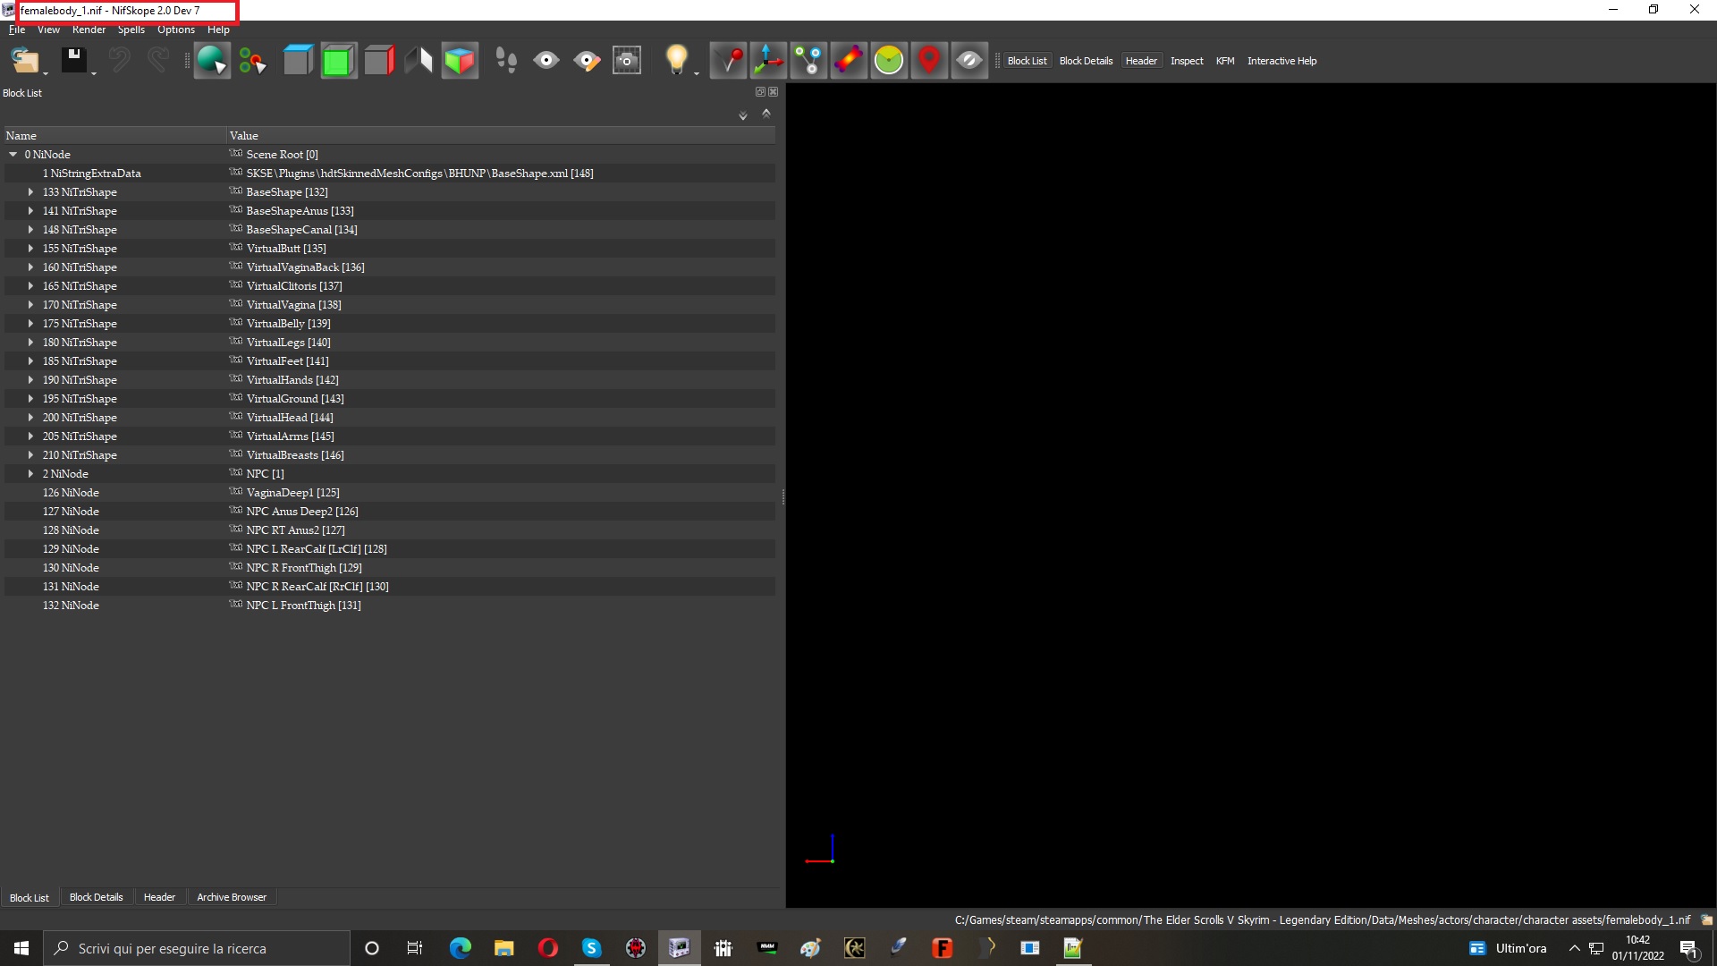Select perspective view colored cube

[460, 61]
